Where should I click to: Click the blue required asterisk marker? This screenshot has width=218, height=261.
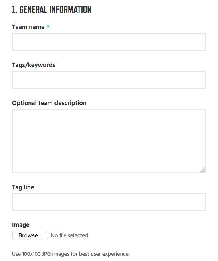pos(48,26)
